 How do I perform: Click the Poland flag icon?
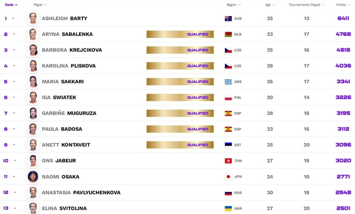[x=228, y=97]
